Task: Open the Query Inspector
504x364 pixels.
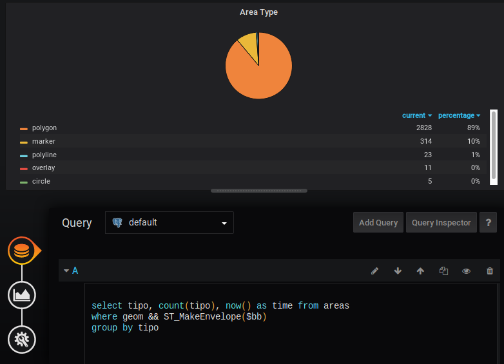Action: coord(441,223)
